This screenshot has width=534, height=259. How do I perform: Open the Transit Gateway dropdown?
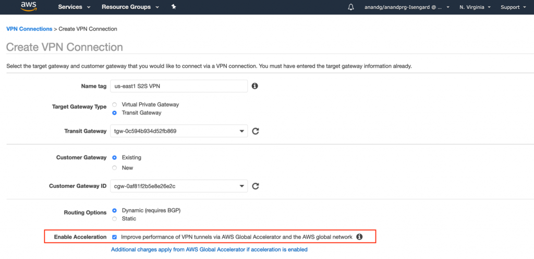pos(179,131)
